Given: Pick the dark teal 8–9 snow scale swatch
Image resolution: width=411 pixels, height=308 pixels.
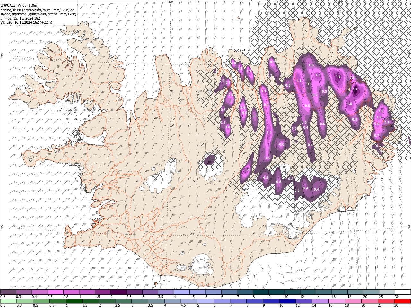Looking at the screenshot, I should point(260,292).
